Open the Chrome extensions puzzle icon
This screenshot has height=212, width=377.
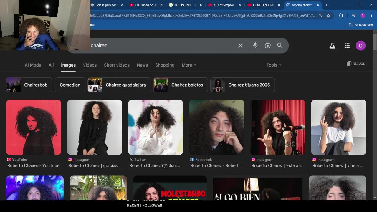pos(341,16)
